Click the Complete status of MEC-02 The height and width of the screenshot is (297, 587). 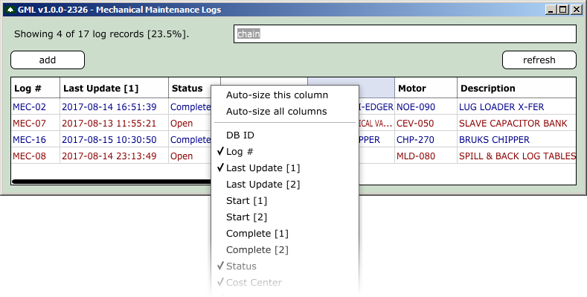coord(190,107)
